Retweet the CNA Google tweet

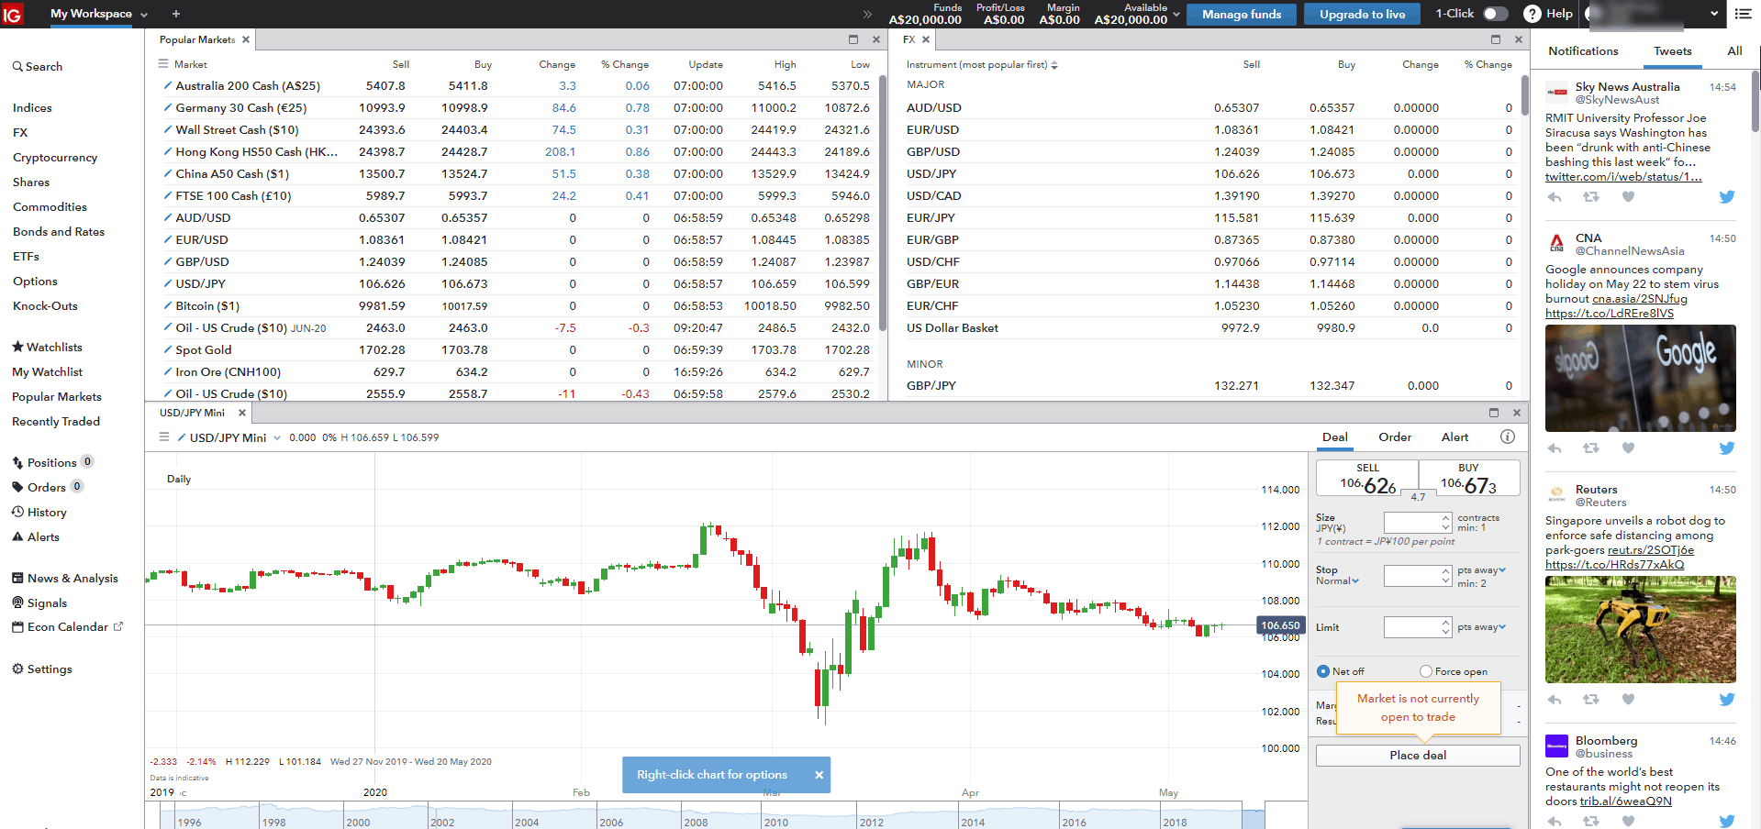1591,448
